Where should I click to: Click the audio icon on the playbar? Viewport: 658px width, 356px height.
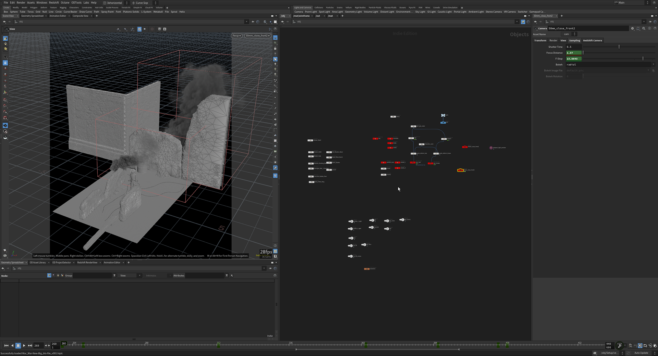[650, 345]
